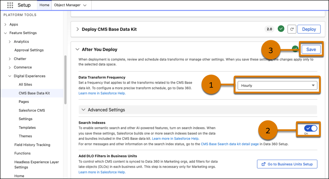The image size is (329, 179).
Task: Click Go to Business Units Setup button
Action: [287, 164]
